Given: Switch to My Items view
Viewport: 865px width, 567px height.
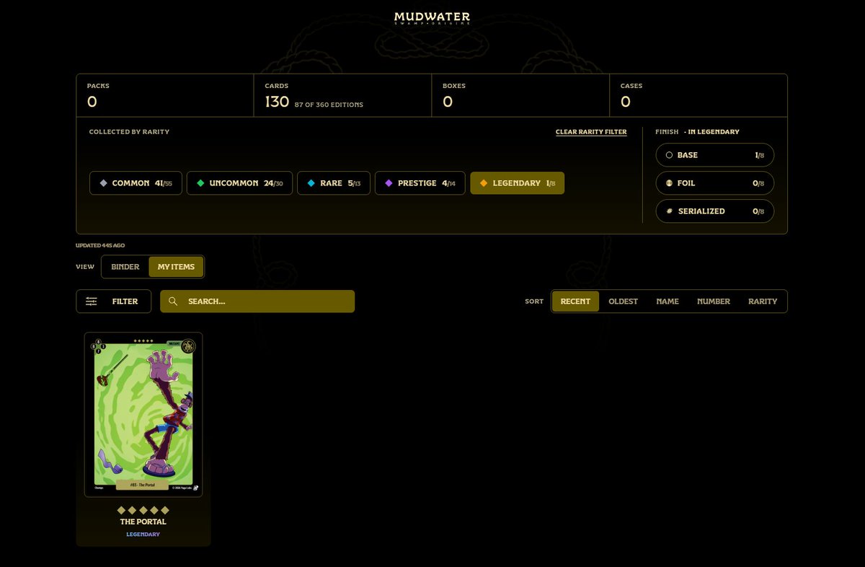Looking at the screenshot, I should 177,267.
